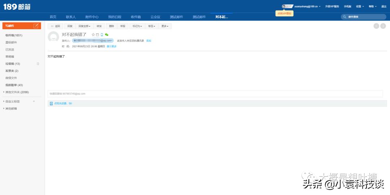This screenshot has height=195, width=390.
Task: Click the sender avatar picture
Action: tap(53, 37)
